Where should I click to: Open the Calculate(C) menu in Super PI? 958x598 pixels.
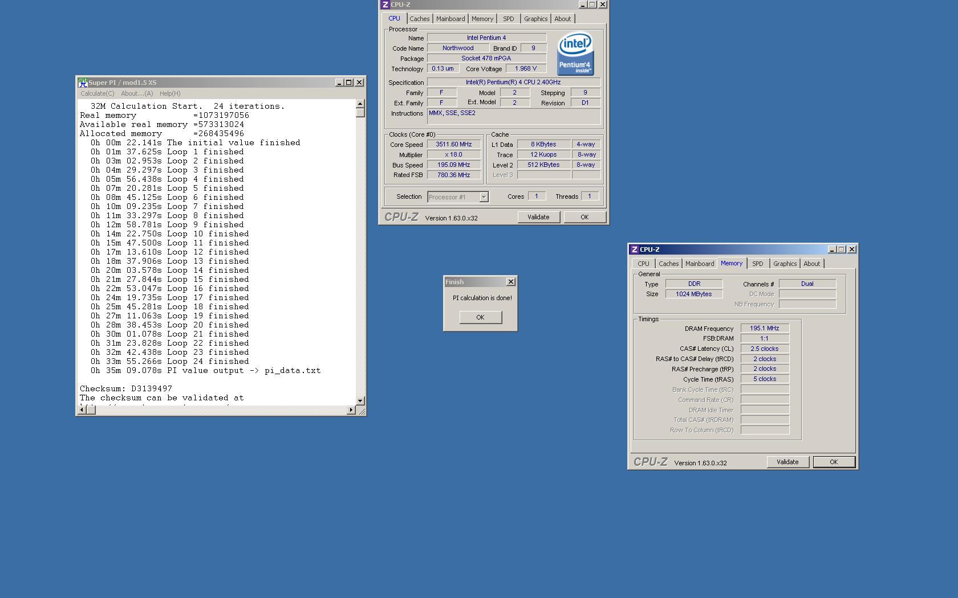(x=97, y=93)
